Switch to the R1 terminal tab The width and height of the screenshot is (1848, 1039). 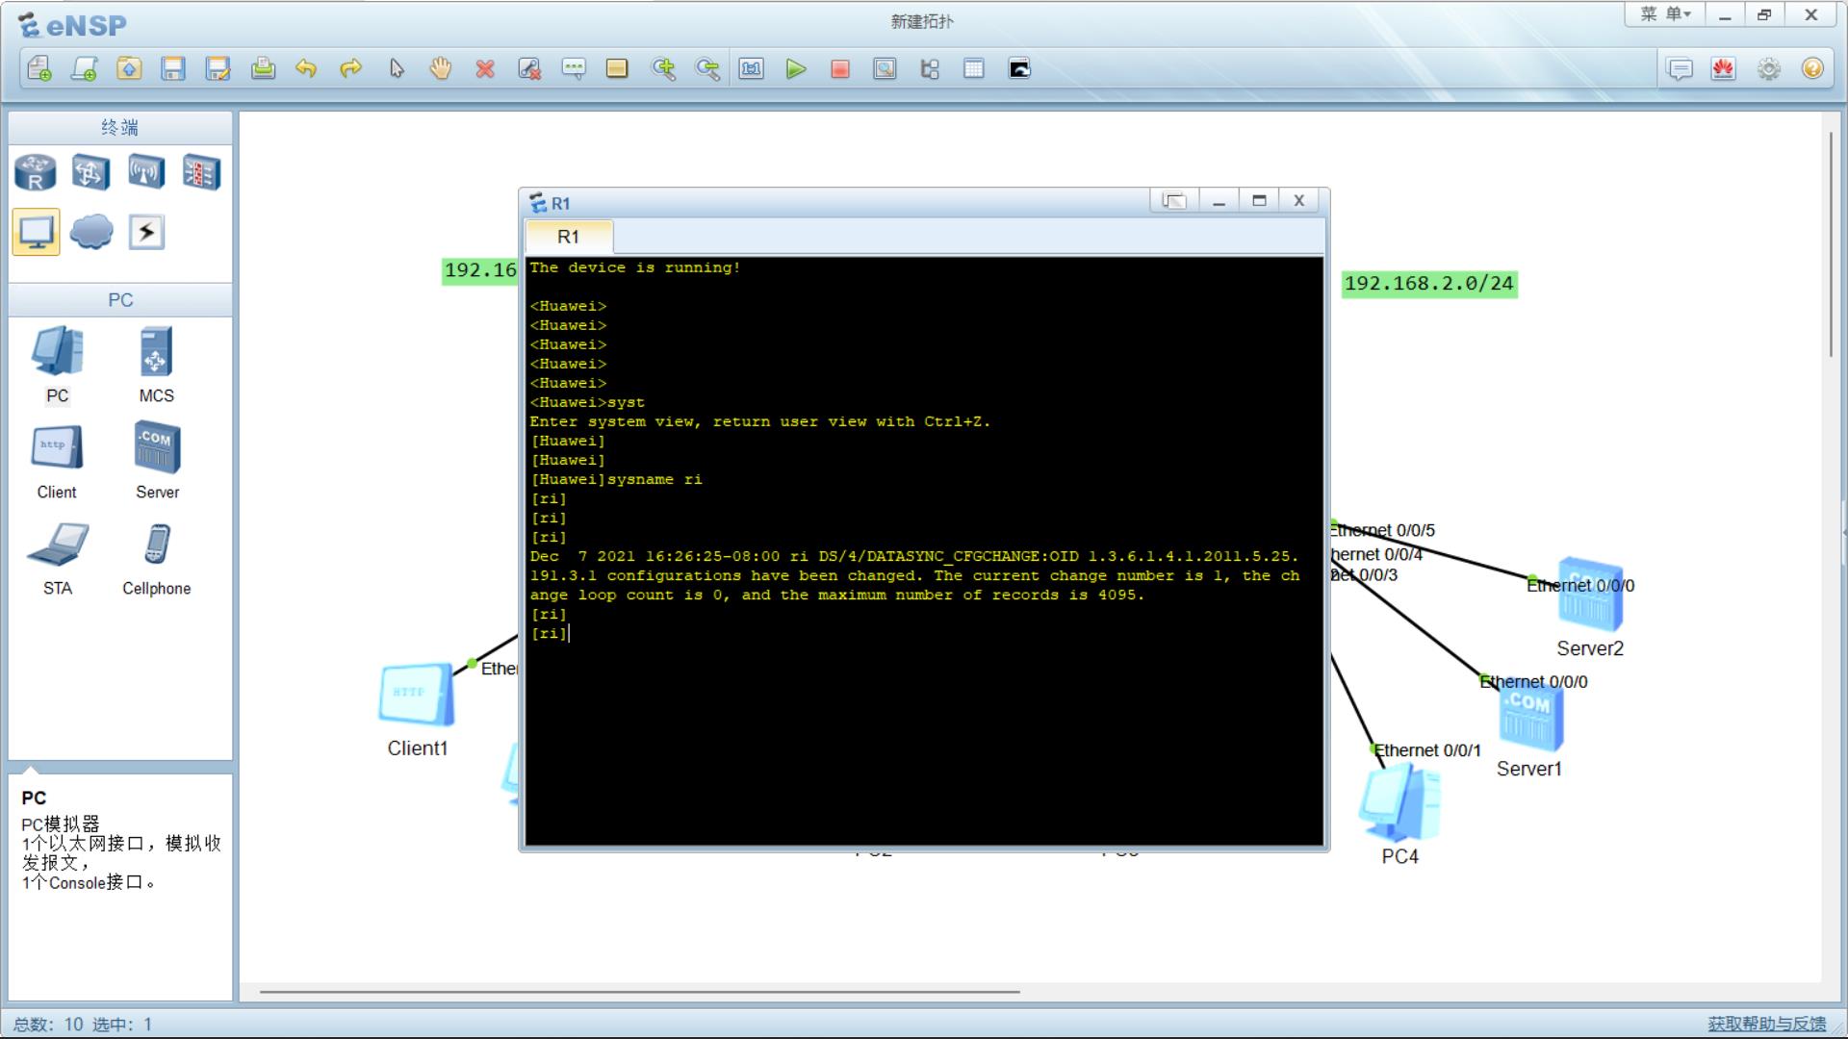point(569,237)
